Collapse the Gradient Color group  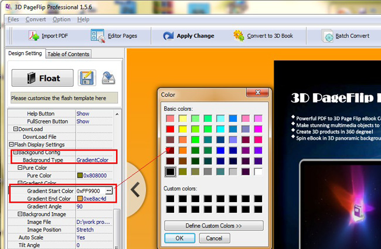coord(20,183)
